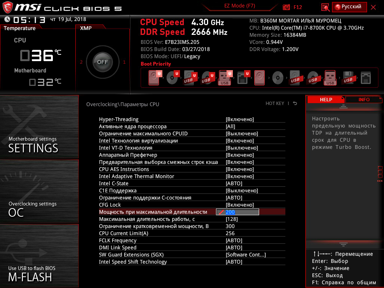Screen dimensions: 384x288
Task: Open the BIOS search magnifier icon
Action: tap(325, 7)
